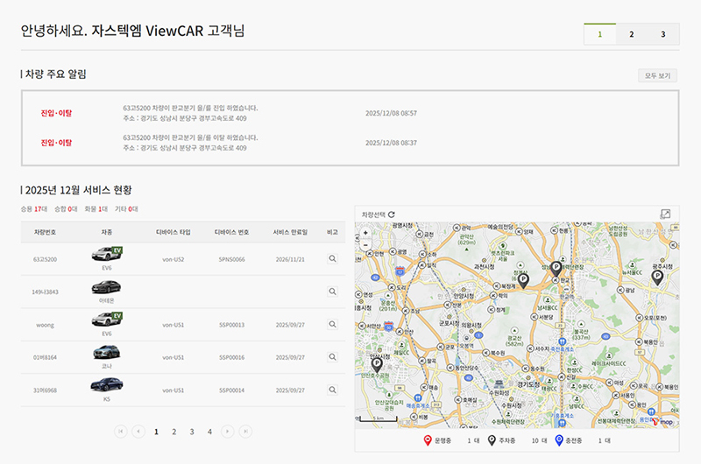This screenshot has height=464, width=701.
Task: Zoom in the map with the plus button
Action: [x=365, y=234]
